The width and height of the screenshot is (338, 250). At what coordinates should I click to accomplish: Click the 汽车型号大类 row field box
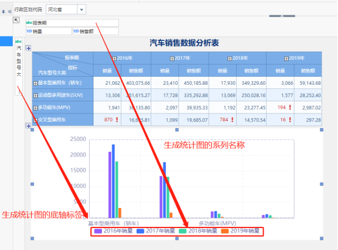pyautogui.click(x=19, y=66)
